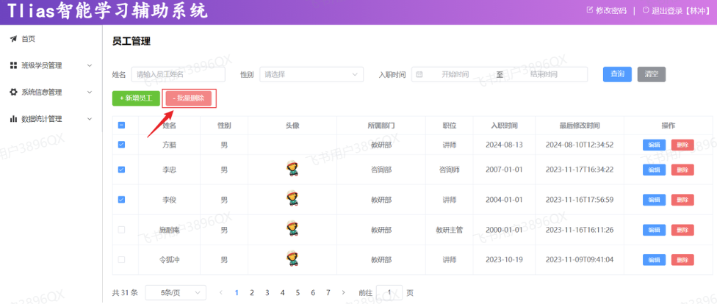Click the edit icon next to 修改密码
Screen dimensions: 717x304
589,10
